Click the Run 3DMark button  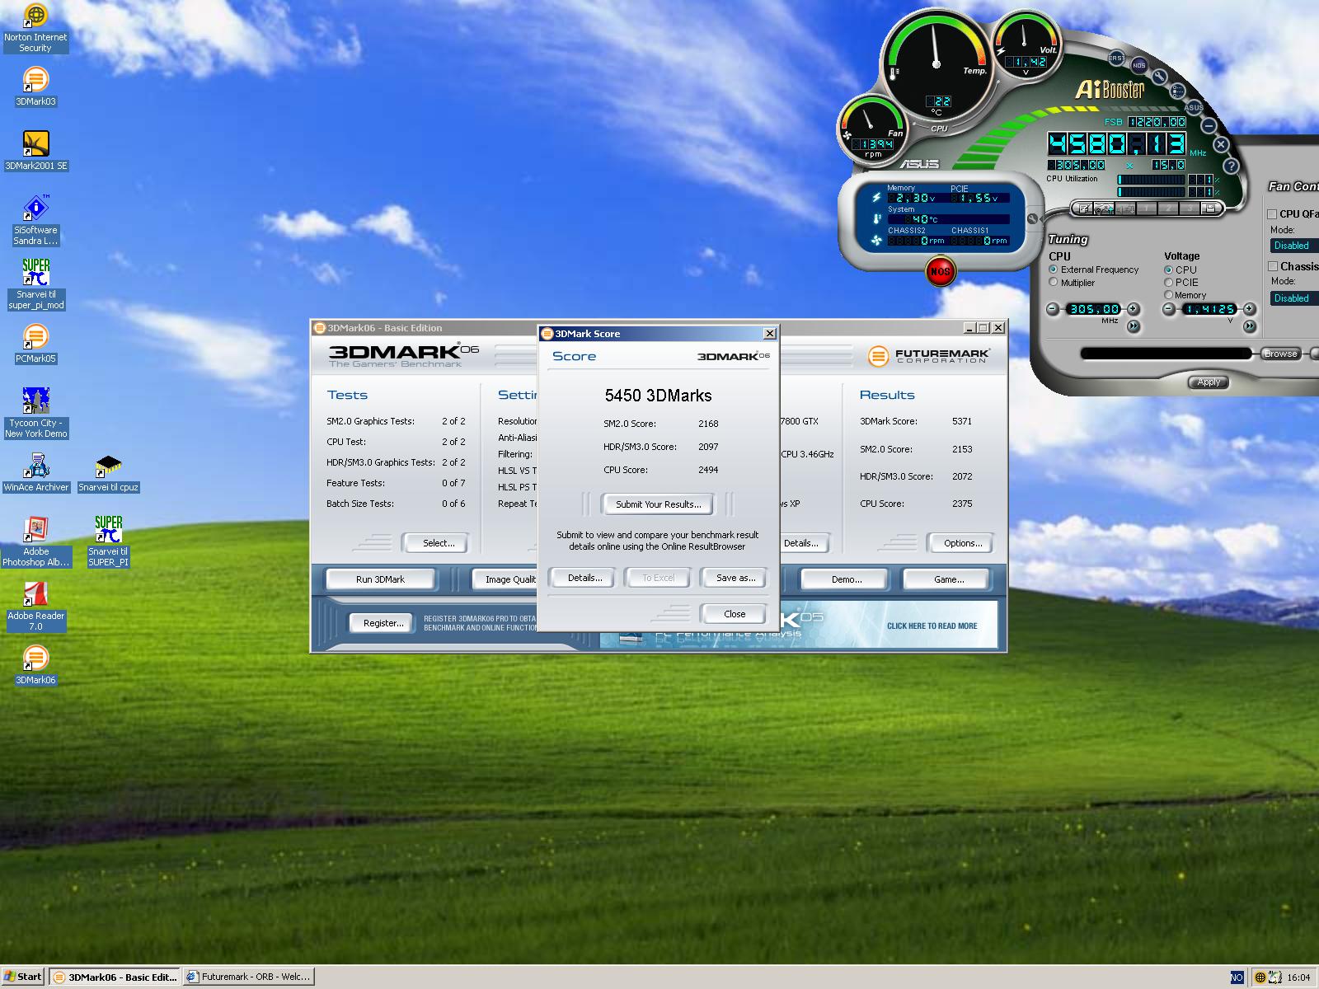[380, 579]
